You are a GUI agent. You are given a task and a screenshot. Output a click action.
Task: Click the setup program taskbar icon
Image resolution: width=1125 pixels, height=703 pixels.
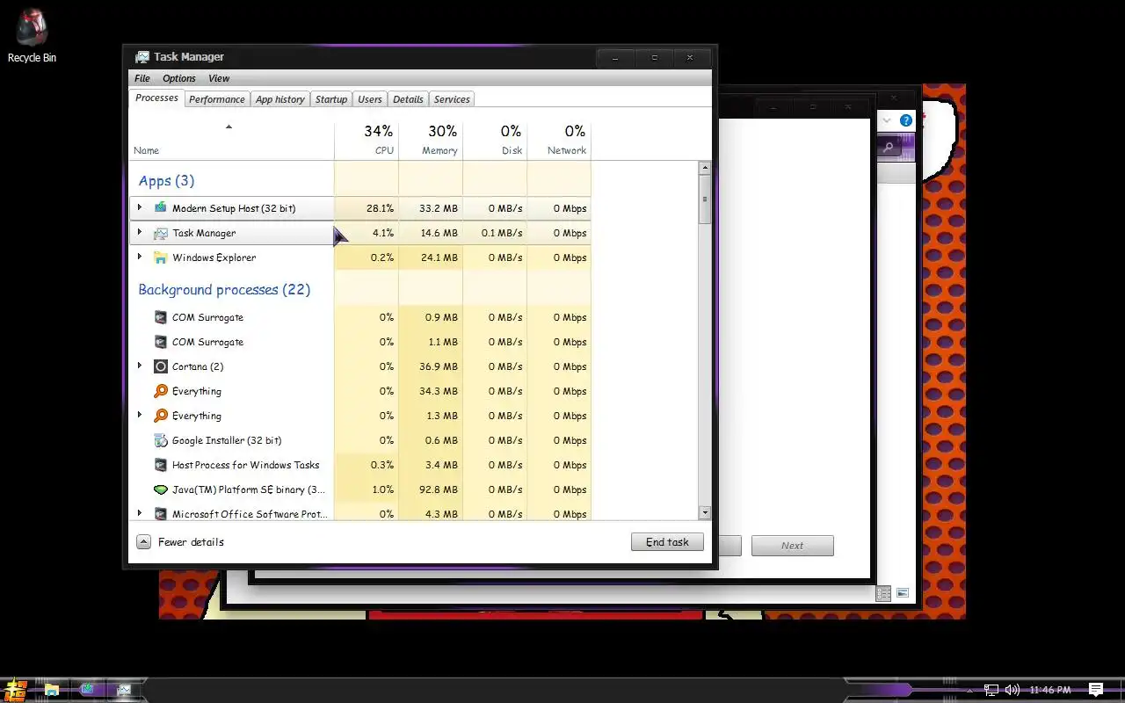point(88,690)
